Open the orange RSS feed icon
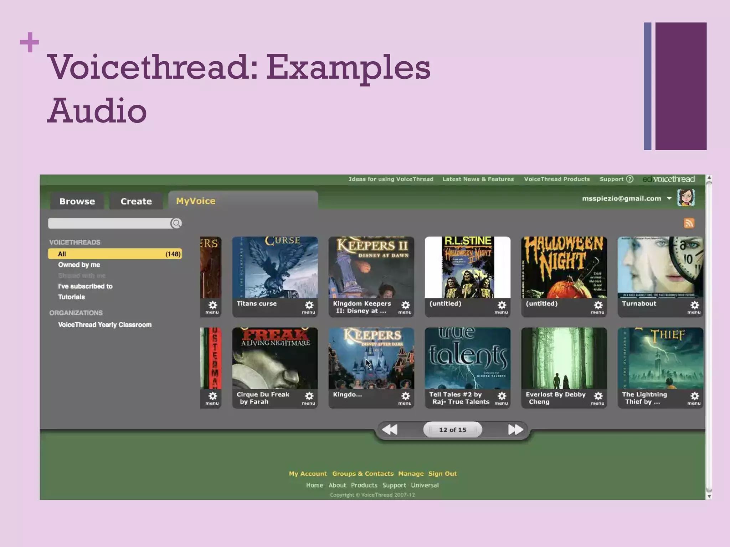The width and height of the screenshot is (730, 547). point(689,223)
